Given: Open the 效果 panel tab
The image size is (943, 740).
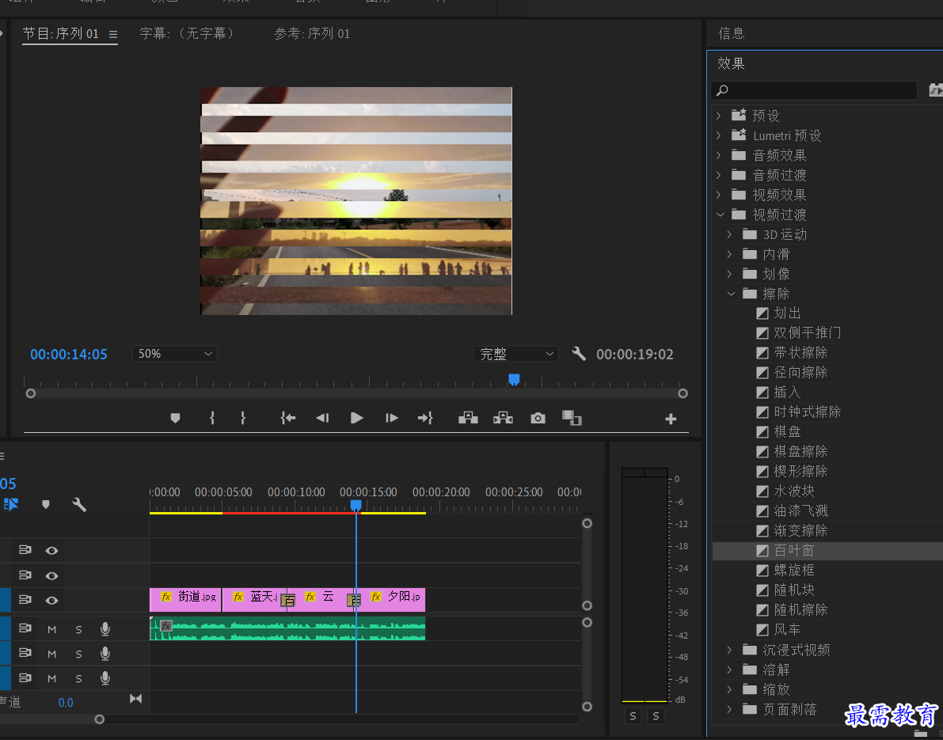Looking at the screenshot, I should tap(732, 63).
